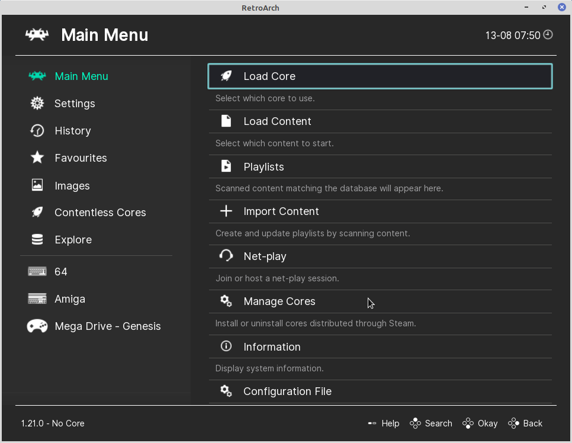This screenshot has height=443, width=572.
Task: Open the Mega Drive - Genesis label
Action: (x=108, y=326)
